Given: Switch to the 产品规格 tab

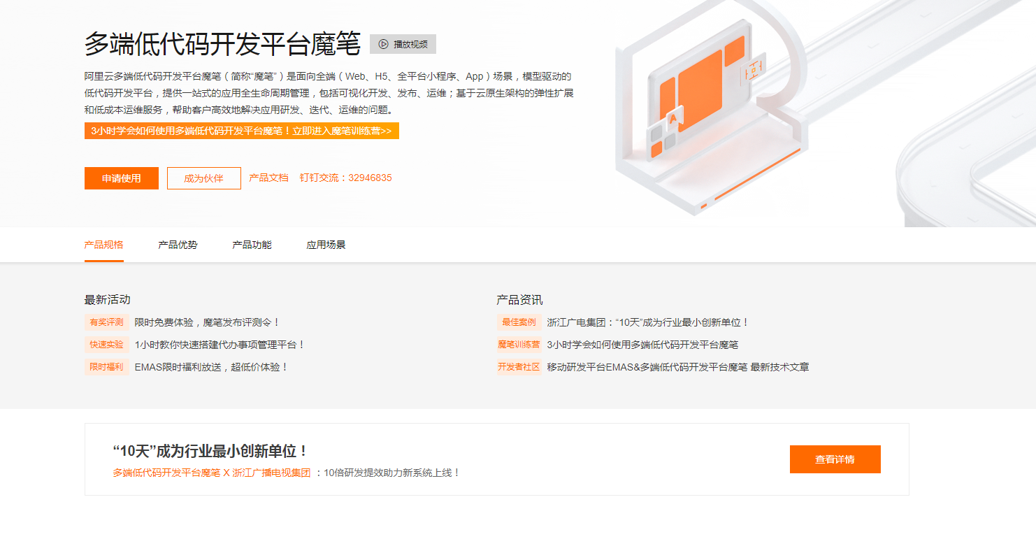Looking at the screenshot, I should click(x=104, y=245).
